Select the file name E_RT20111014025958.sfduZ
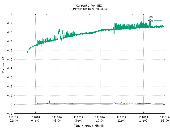This screenshot has height=128, width=170. click(89, 9)
